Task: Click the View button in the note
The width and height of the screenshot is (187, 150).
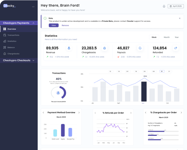Action: pos(54,25)
